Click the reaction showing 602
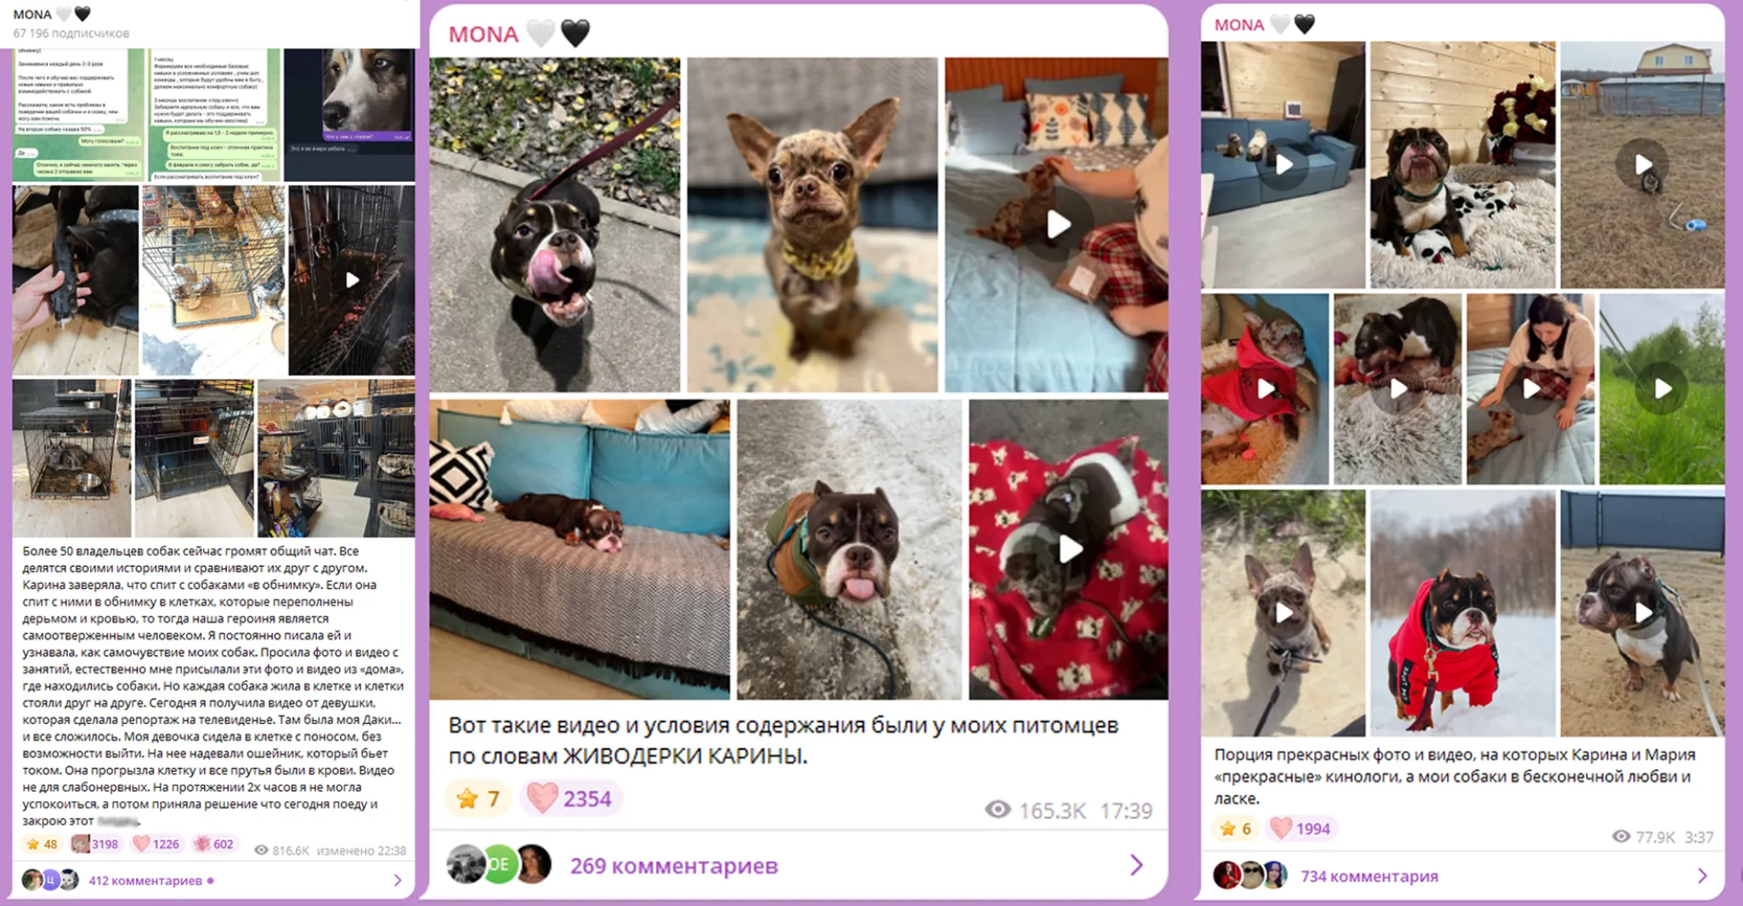The width and height of the screenshot is (1743, 906). coord(215,844)
